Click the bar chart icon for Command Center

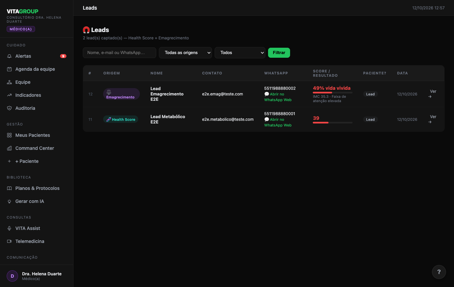click(9, 148)
